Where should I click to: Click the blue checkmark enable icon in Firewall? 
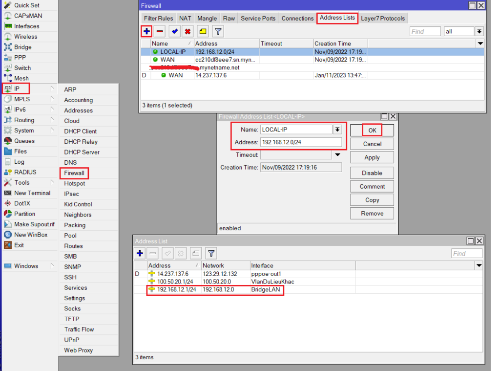pos(174,32)
